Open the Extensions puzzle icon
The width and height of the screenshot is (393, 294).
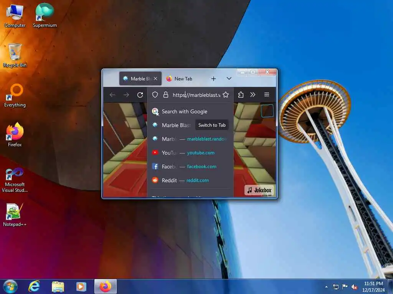click(x=241, y=95)
